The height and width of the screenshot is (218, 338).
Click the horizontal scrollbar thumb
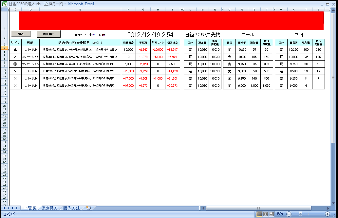click(x=259, y=208)
